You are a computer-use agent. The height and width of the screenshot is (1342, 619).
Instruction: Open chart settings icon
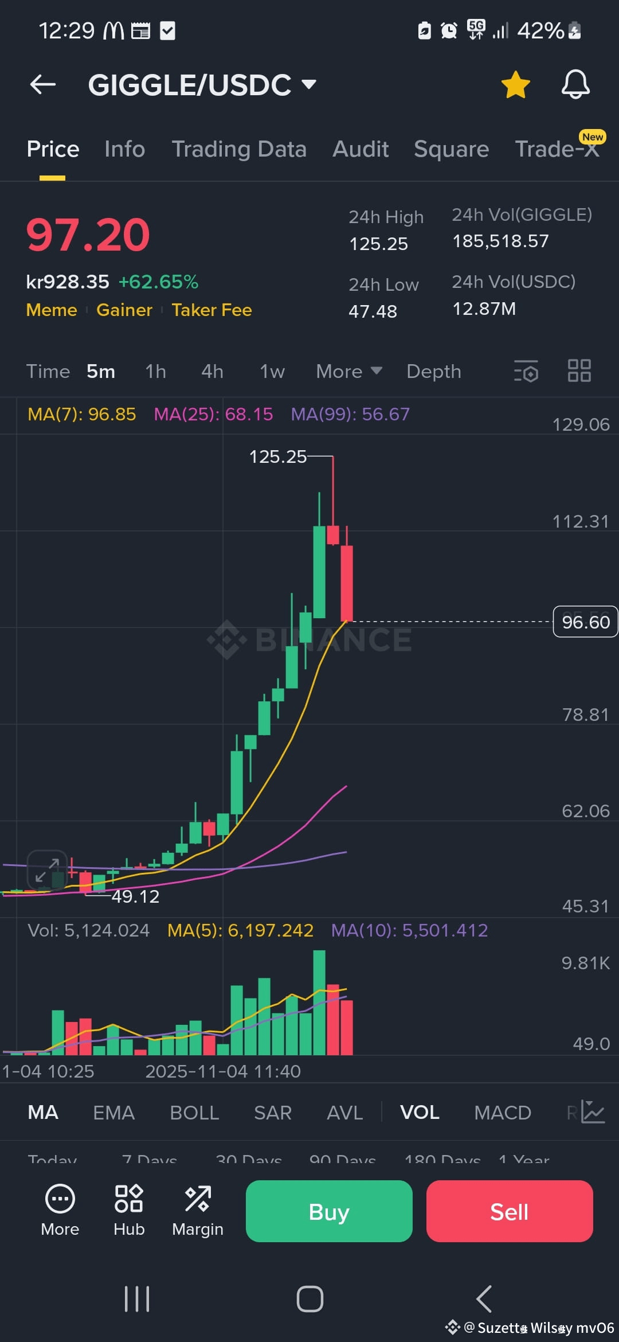coord(526,371)
